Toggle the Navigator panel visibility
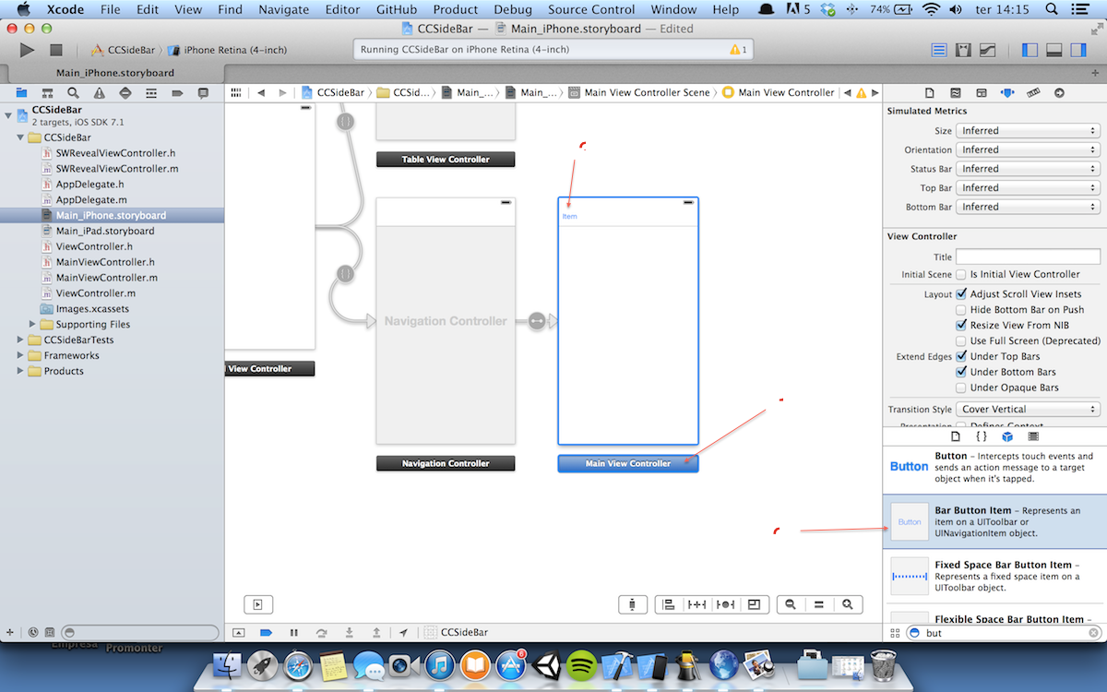 pos(1030,50)
